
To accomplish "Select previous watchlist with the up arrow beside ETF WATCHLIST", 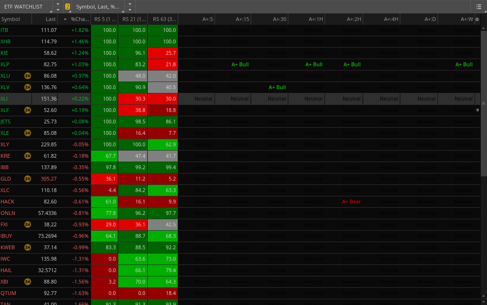I will click(58, 4).
